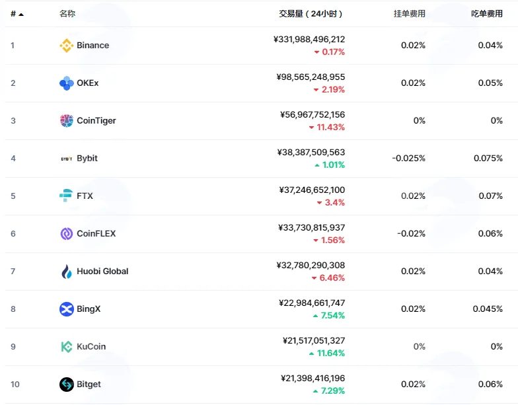Open the Bitget exchange link

click(x=89, y=385)
